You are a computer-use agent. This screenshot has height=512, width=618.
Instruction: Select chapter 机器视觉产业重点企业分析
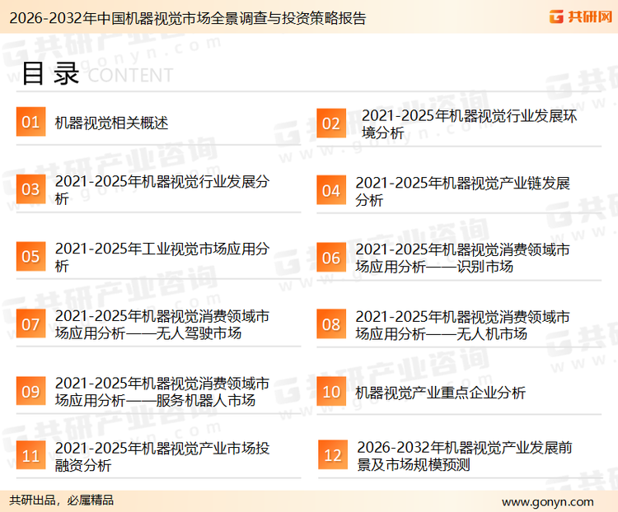440,393
